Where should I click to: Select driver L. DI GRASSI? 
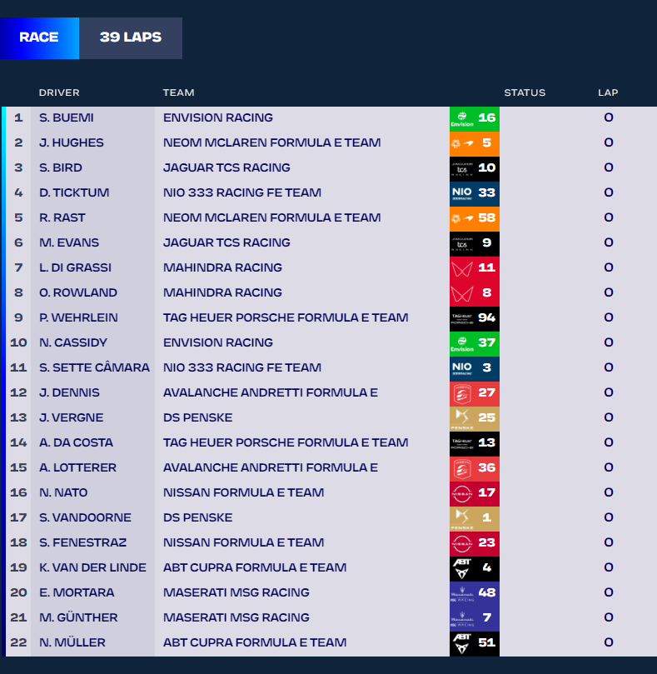pyautogui.click(x=75, y=267)
